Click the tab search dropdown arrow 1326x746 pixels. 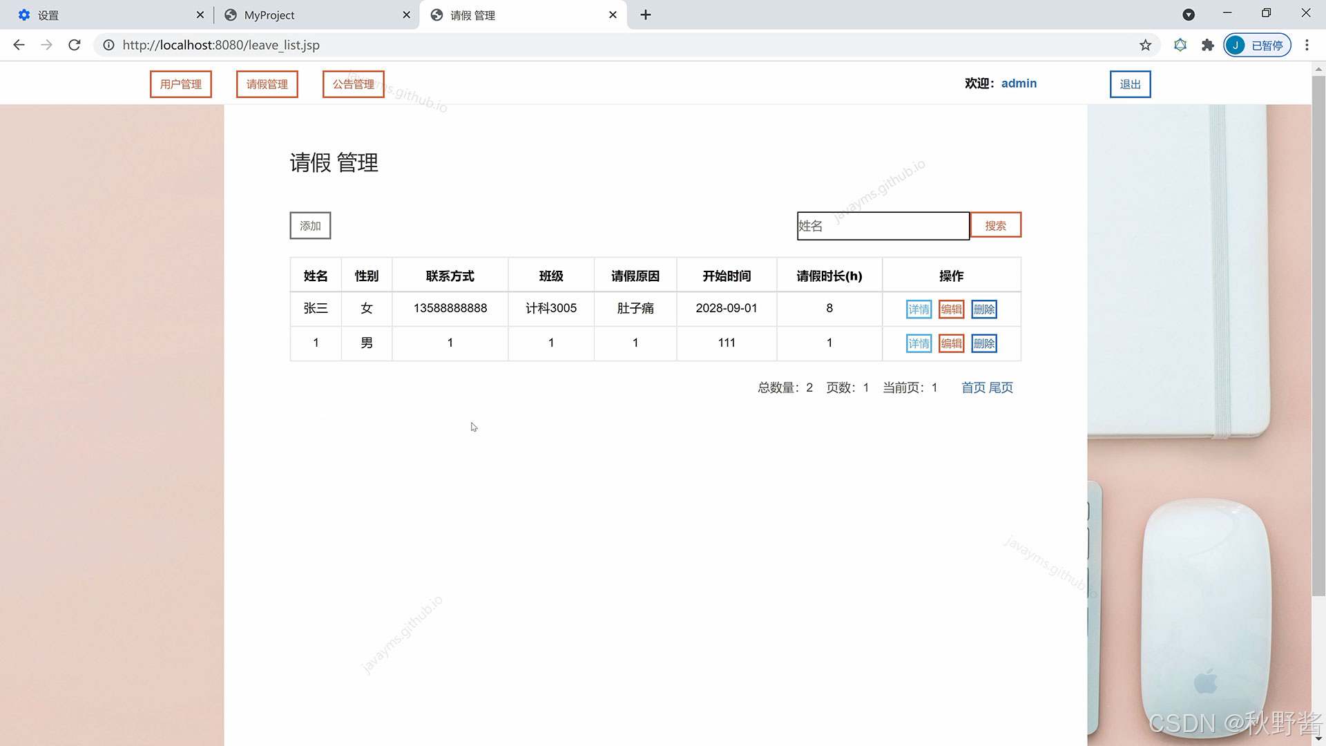tap(1188, 15)
